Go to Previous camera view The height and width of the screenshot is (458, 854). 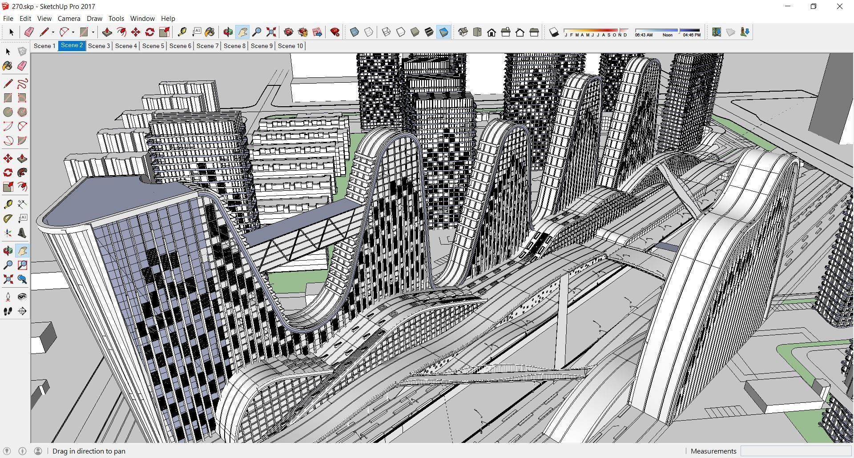[x=22, y=279]
